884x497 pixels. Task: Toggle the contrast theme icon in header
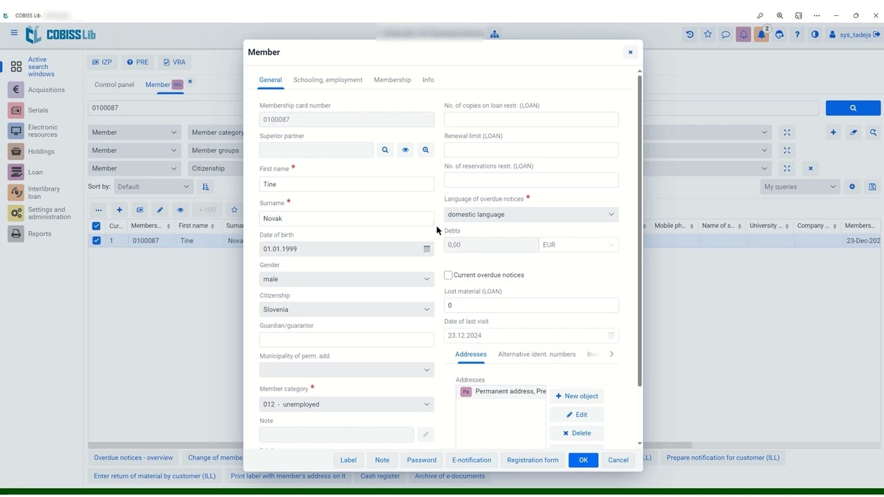tap(815, 35)
